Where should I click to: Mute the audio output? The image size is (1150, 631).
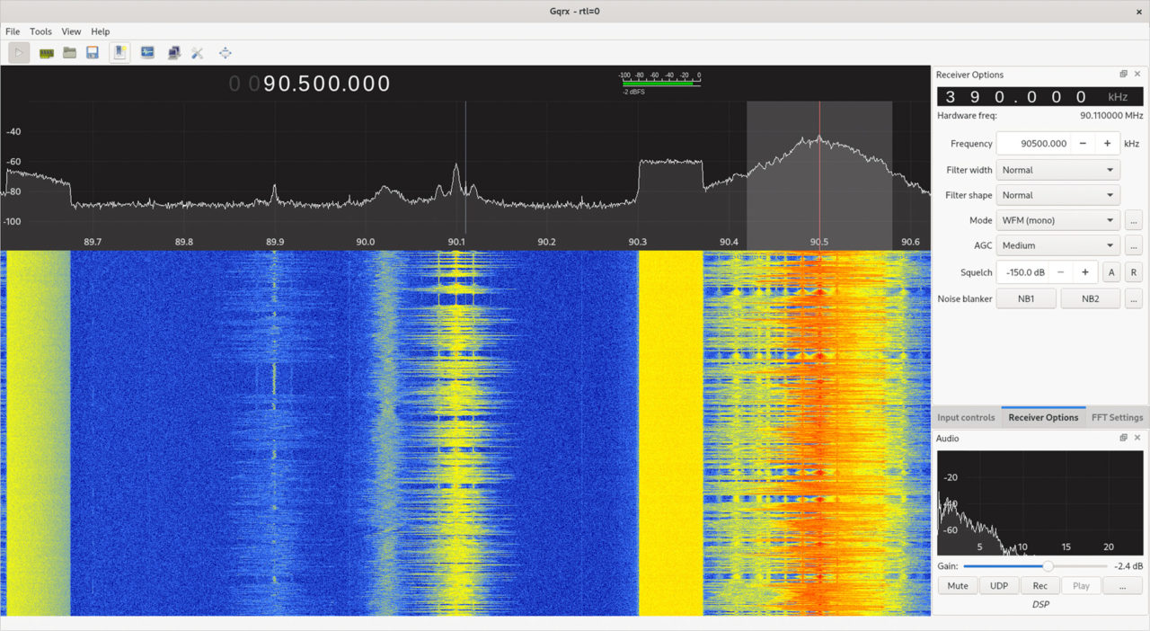[957, 585]
